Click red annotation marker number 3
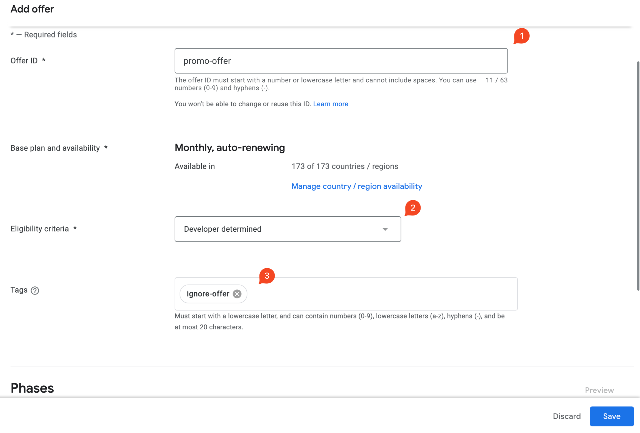 [x=267, y=276]
